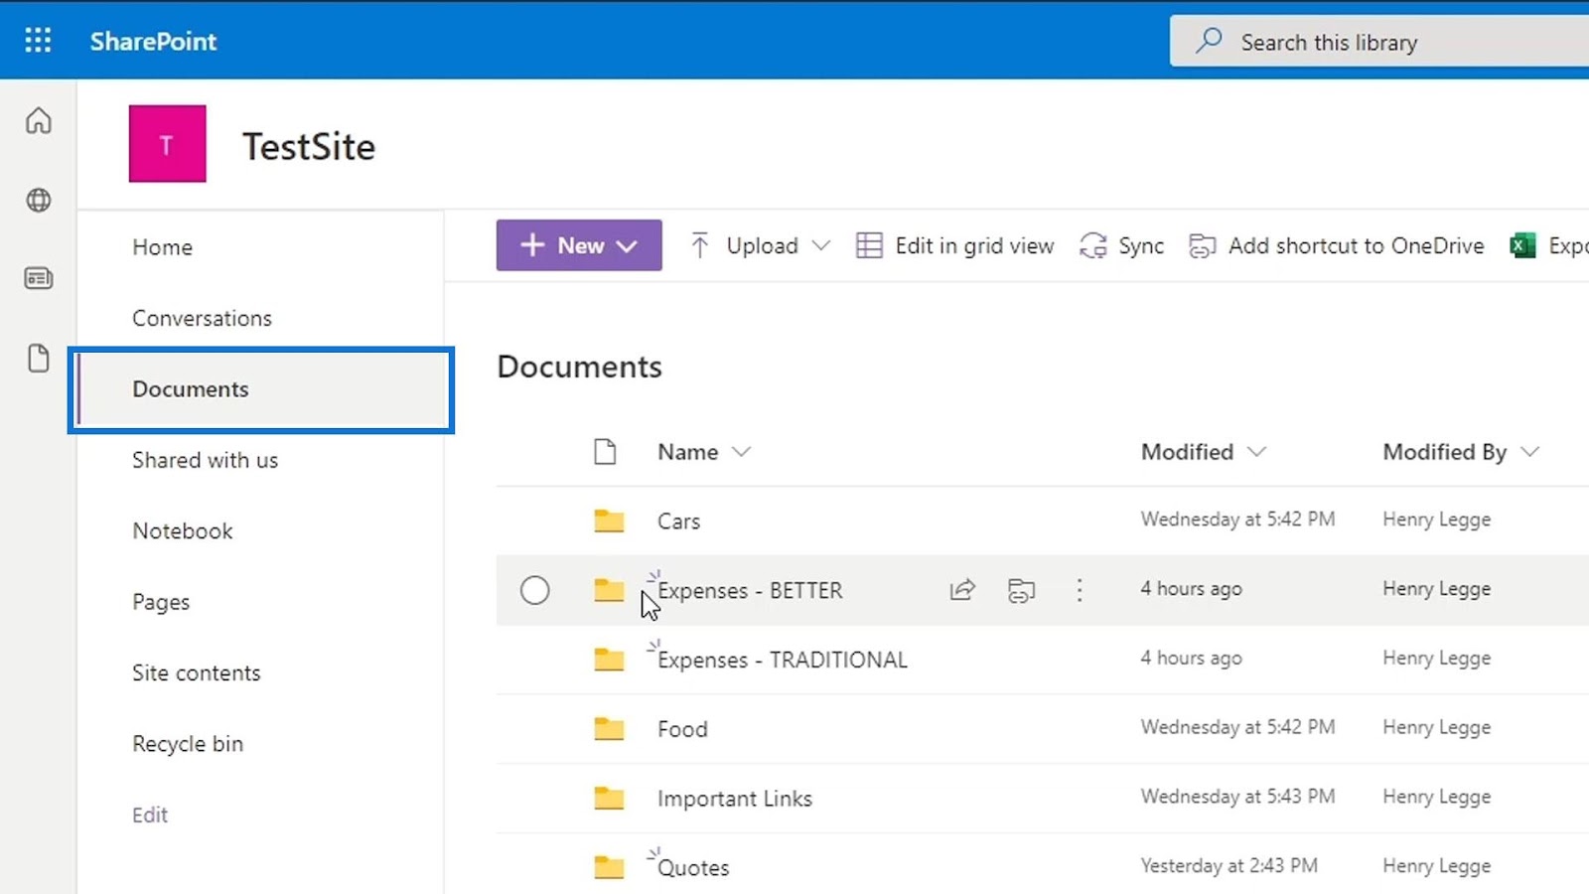The width and height of the screenshot is (1589, 894).
Task: Click Edit link under navigation
Action: click(150, 815)
